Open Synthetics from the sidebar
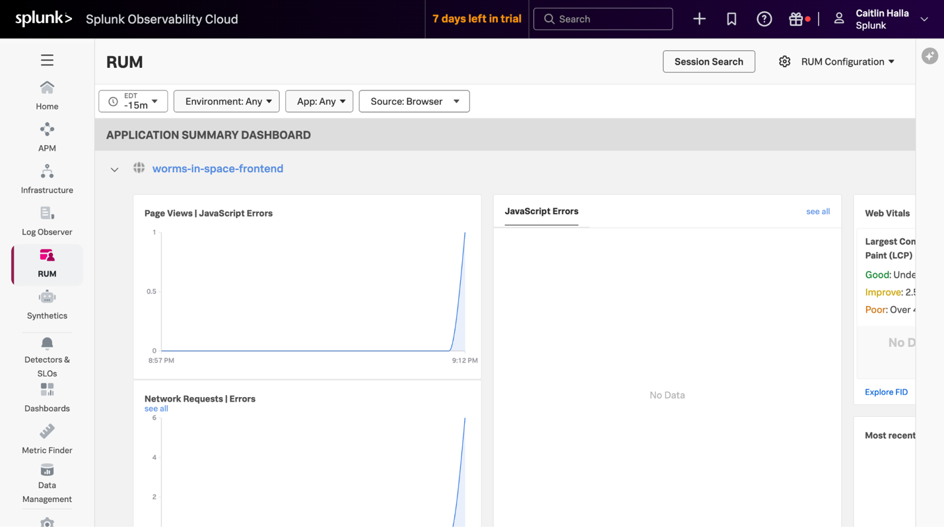The image size is (944, 527). point(47,305)
